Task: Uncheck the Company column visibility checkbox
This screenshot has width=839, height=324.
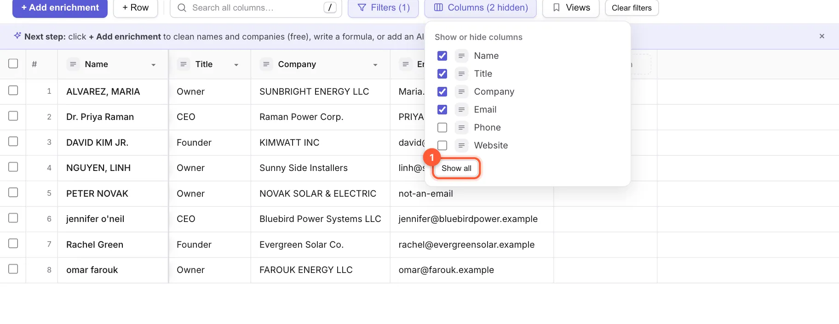Action: pyautogui.click(x=442, y=91)
